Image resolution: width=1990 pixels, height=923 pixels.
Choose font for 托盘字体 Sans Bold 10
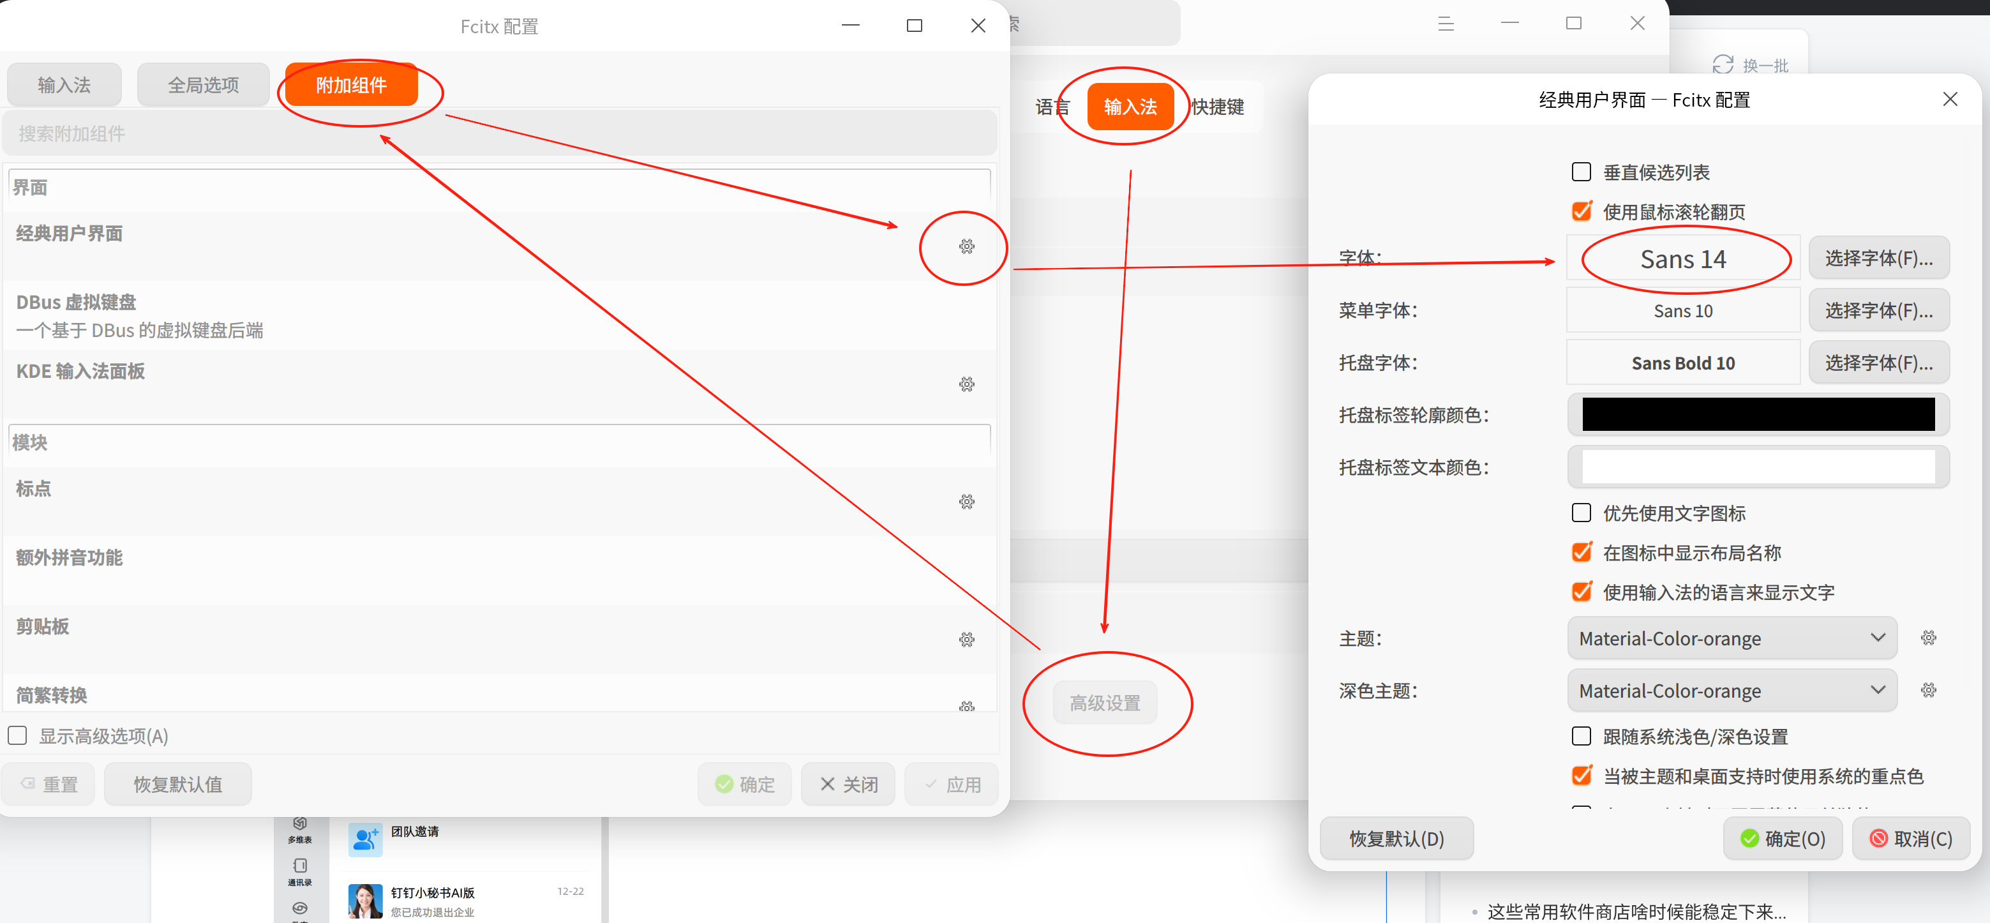(x=1879, y=363)
